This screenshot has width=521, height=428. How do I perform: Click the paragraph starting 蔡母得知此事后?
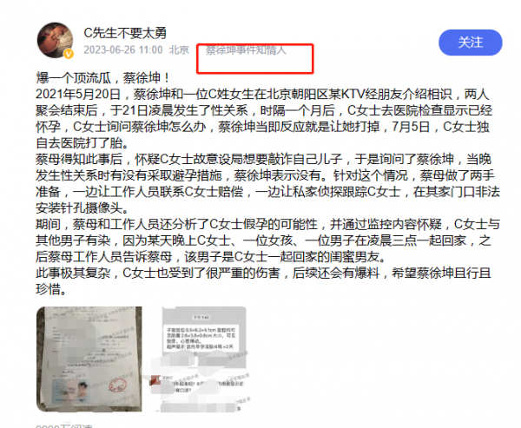[267, 183]
